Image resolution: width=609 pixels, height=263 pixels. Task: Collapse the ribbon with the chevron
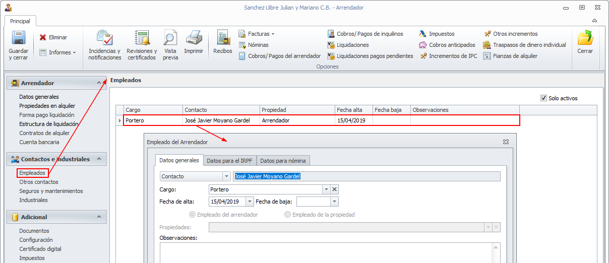click(x=594, y=21)
